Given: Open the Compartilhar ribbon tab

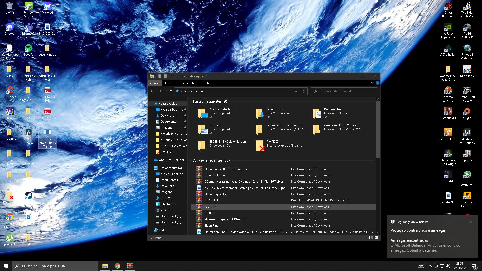Looking at the screenshot, I should click(188, 83).
